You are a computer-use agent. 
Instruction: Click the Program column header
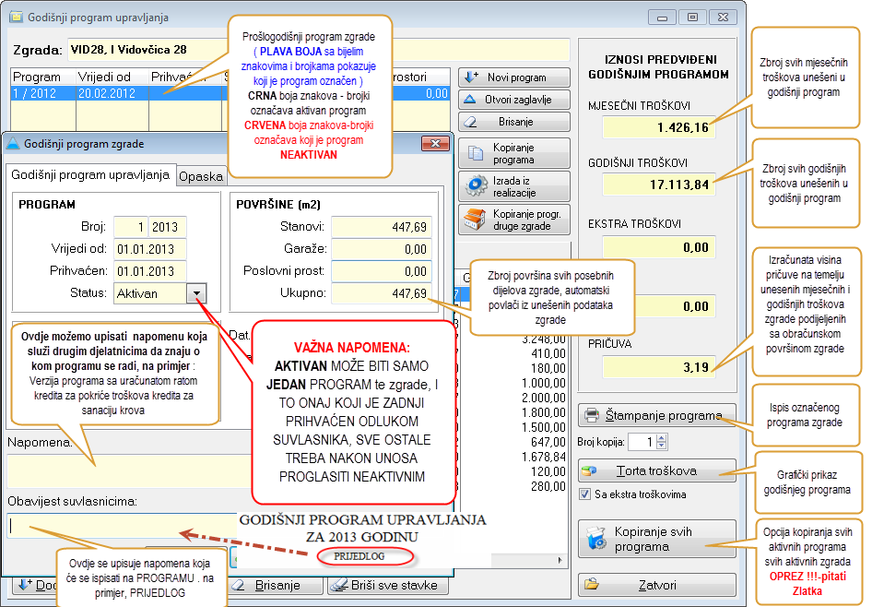[x=43, y=77]
